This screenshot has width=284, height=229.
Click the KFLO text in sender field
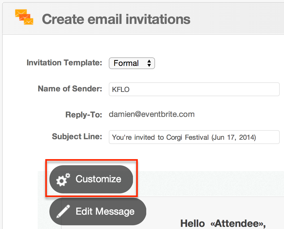point(121,89)
